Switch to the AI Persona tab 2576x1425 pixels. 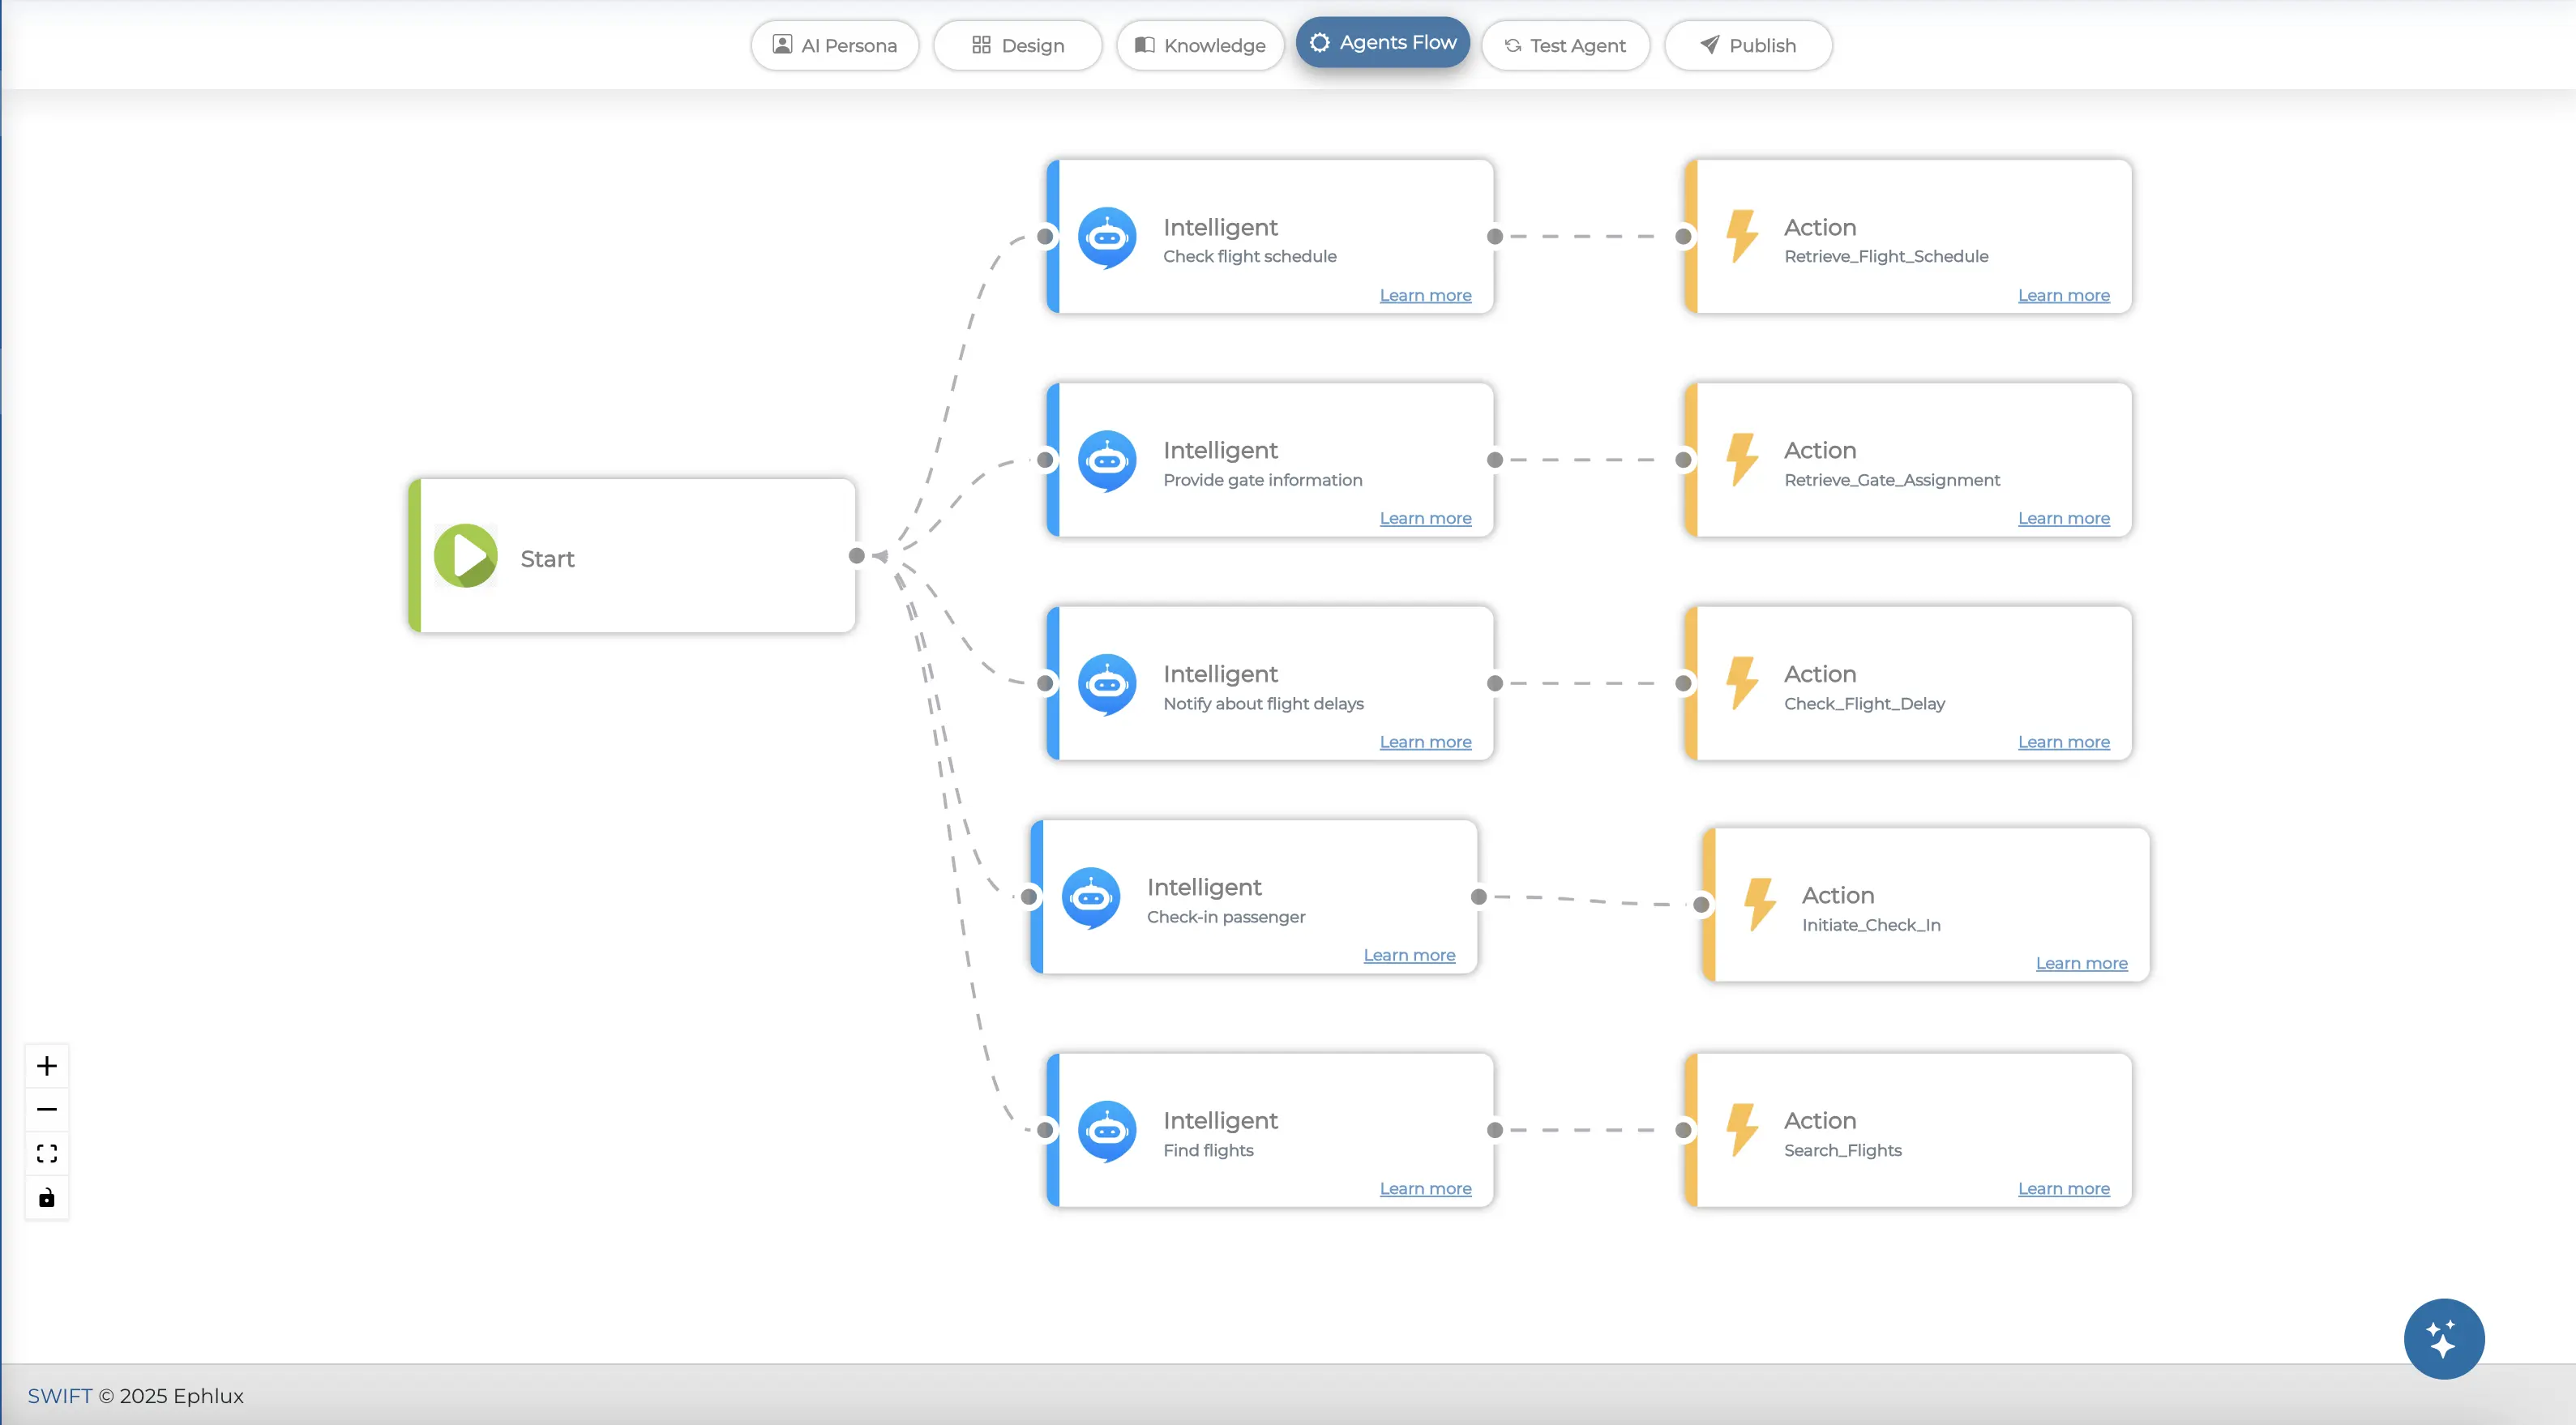click(x=835, y=45)
